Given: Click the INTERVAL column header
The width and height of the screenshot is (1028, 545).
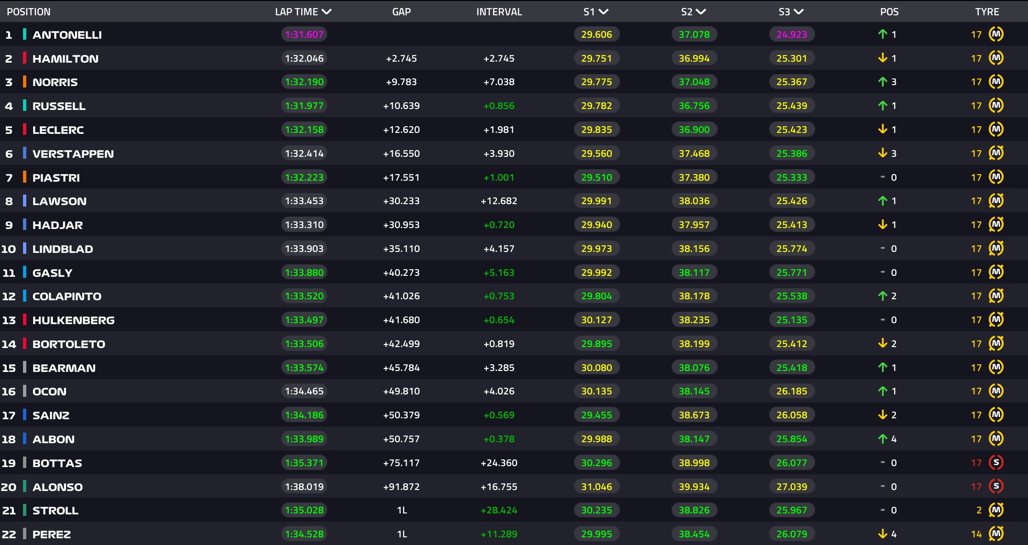Looking at the screenshot, I should pyautogui.click(x=499, y=11).
